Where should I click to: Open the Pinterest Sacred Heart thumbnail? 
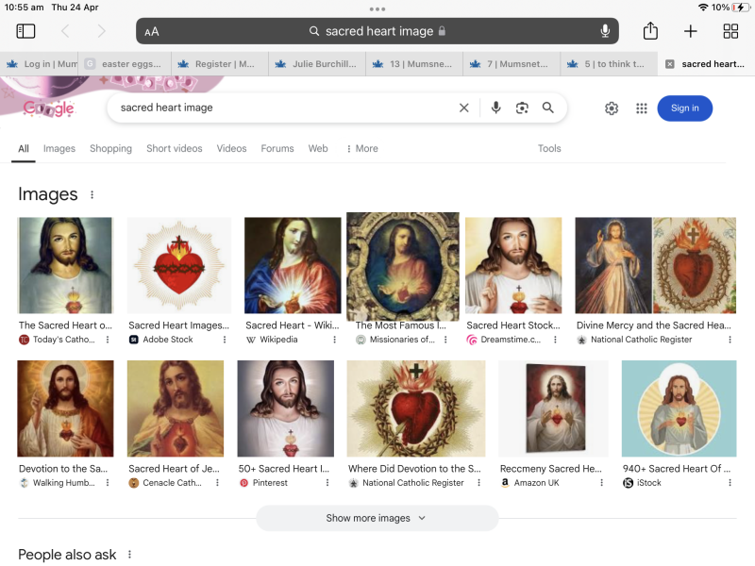[286, 408]
